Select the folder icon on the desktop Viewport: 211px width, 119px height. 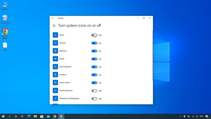(x=5, y=47)
